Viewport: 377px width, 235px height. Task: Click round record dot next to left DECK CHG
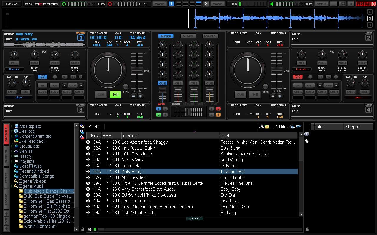[55, 77]
